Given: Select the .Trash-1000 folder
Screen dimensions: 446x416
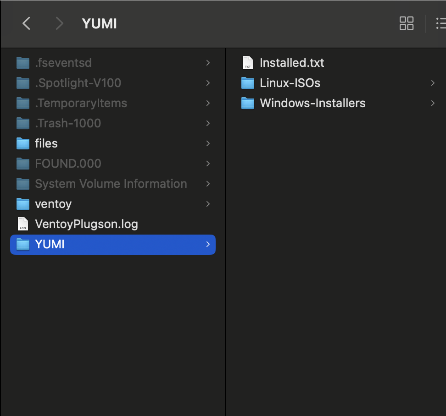Looking at the screenshot, I should (x=112, y=123).
